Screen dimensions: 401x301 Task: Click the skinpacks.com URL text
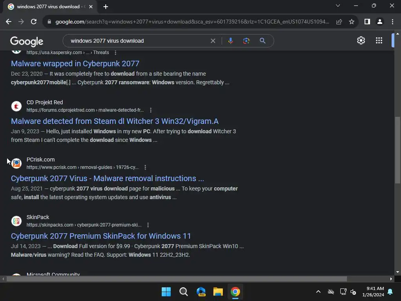click(84, 225)
